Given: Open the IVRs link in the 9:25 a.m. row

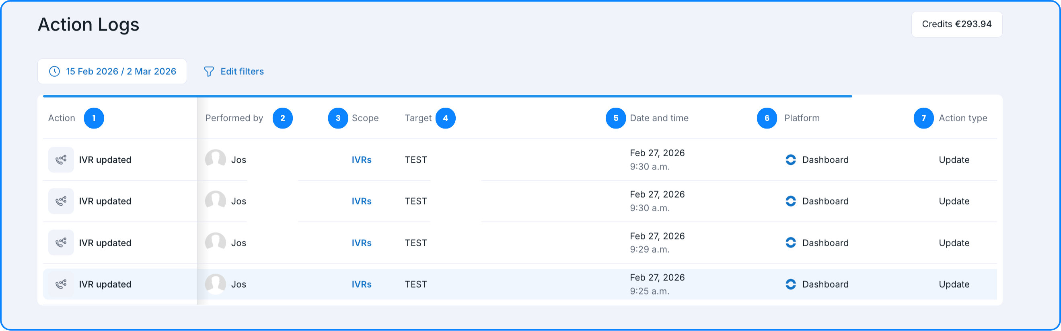Looking at the screenshot, I should (x=361, y=284).
